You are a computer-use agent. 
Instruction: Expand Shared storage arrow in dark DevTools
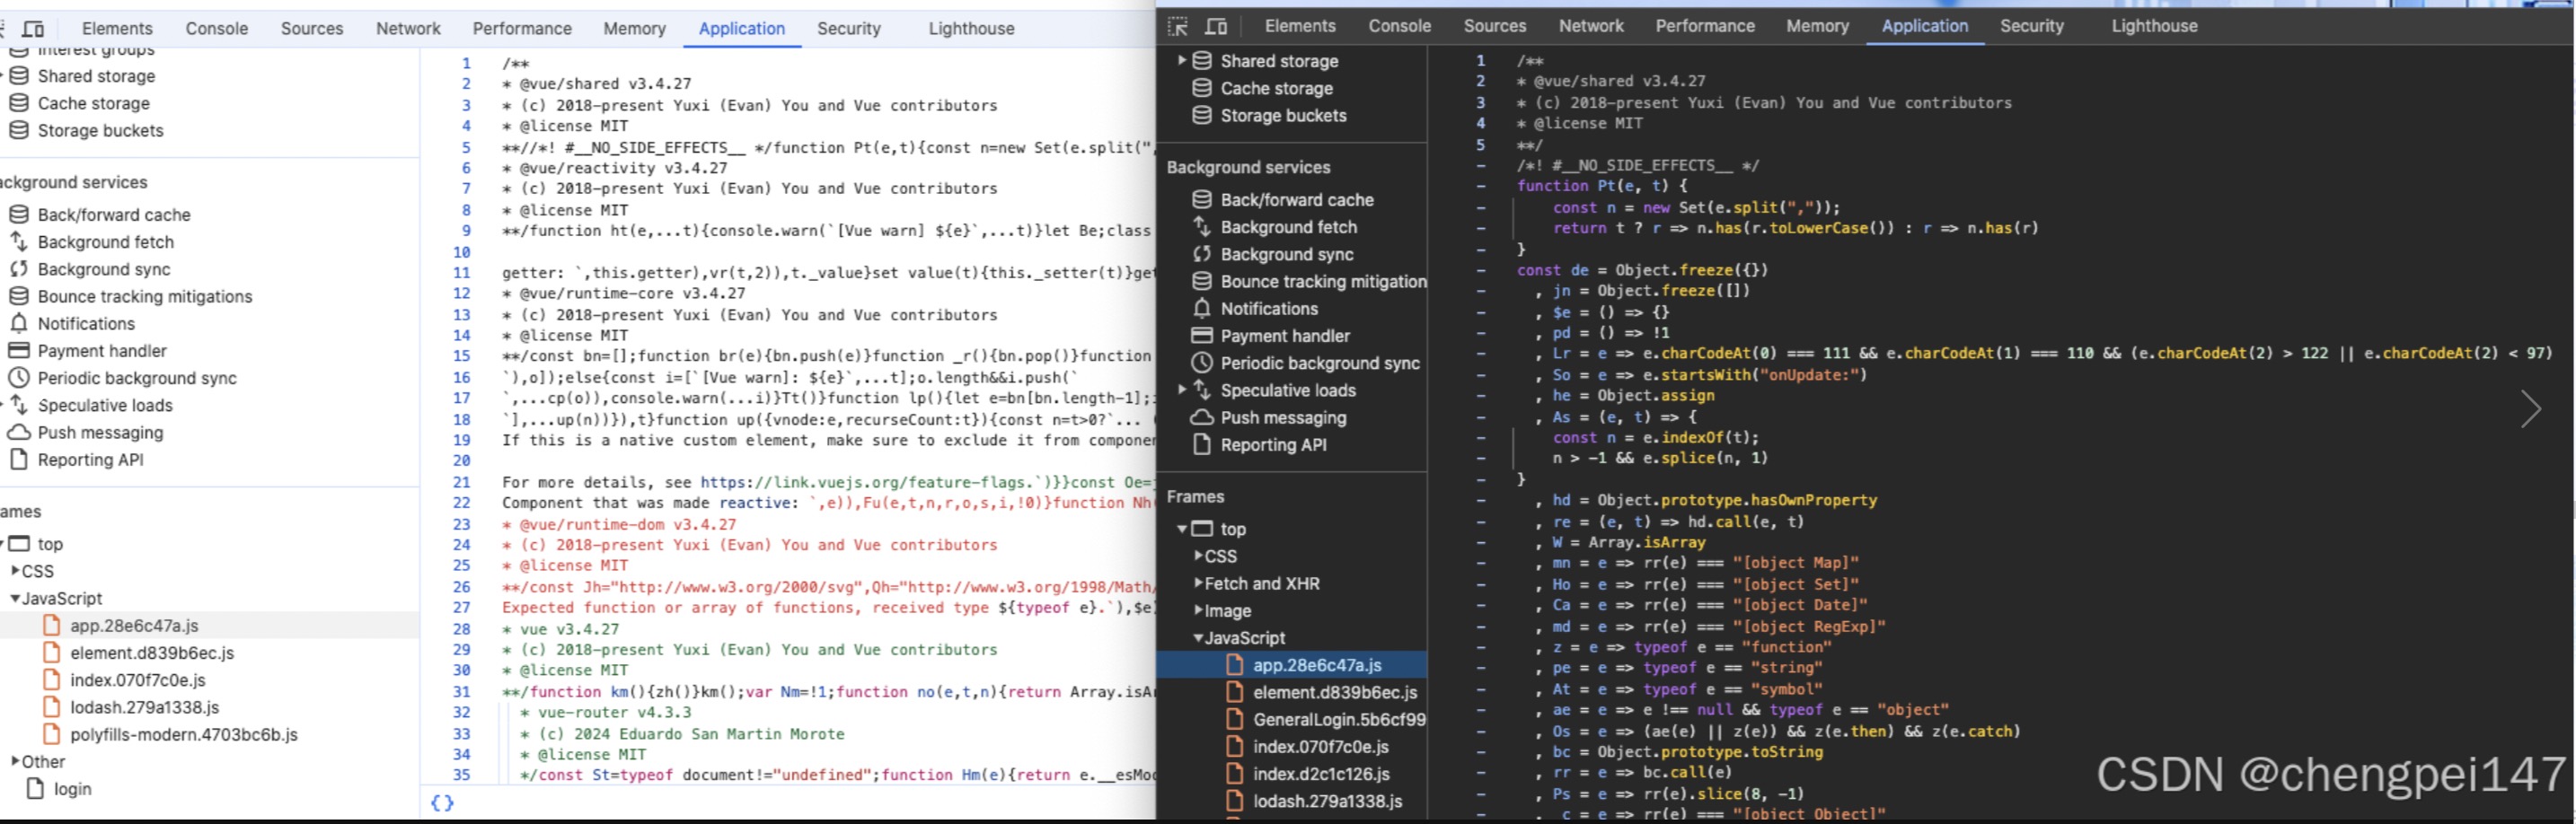pyautogui.click(x=1182, y=60)
